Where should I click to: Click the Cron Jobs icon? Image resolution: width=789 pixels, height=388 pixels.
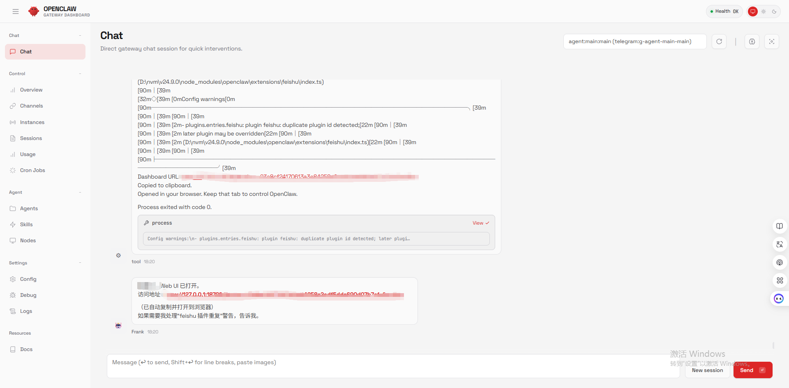pos(13,170)
